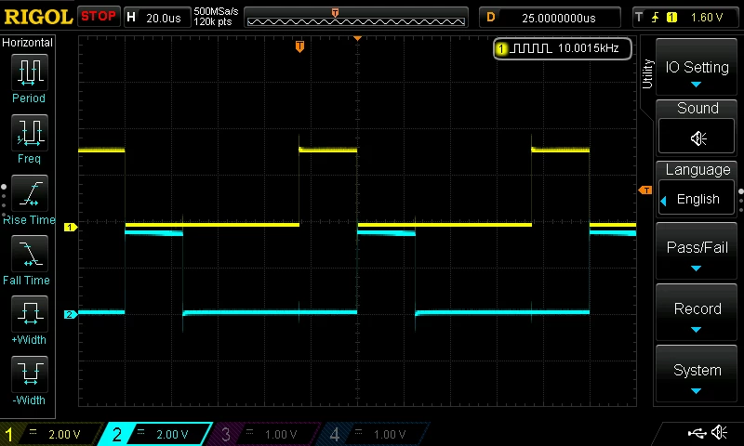Toggle channel 2 at 2.00 V

(156, 434)
